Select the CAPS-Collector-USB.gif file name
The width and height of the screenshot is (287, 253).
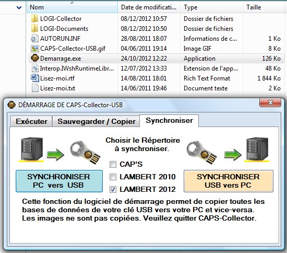pos(73,49)
